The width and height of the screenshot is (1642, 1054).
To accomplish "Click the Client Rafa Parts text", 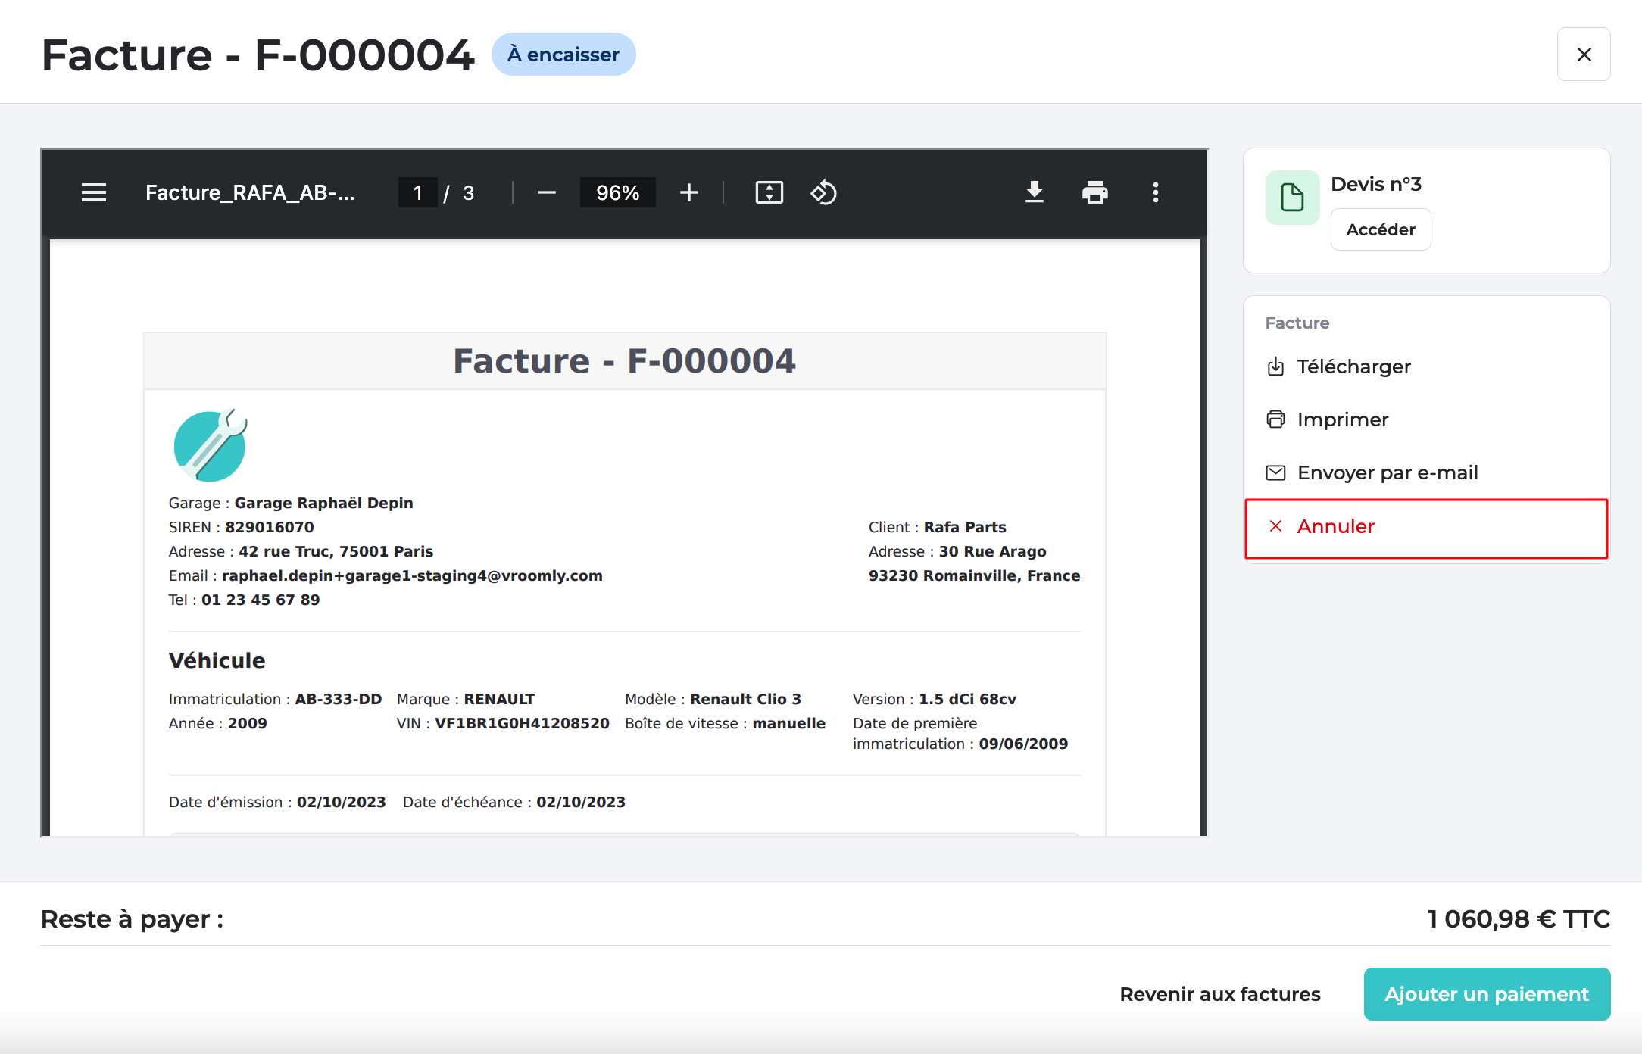I will pyautogui.click(x=937, y=527).
